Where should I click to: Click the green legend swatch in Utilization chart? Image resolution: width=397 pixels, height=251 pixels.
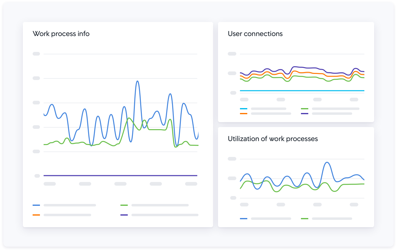pos(305,219)
